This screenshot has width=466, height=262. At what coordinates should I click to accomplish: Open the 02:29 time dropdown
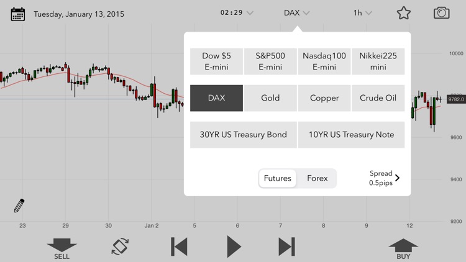pyautogui.click(x=237, y=13)
